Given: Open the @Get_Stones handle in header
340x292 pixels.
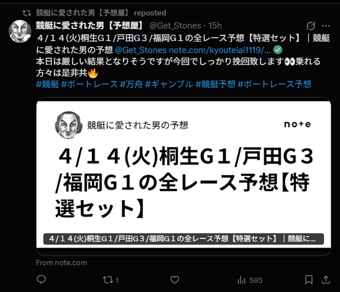Looking at the screenshot, I should point(175,26).
